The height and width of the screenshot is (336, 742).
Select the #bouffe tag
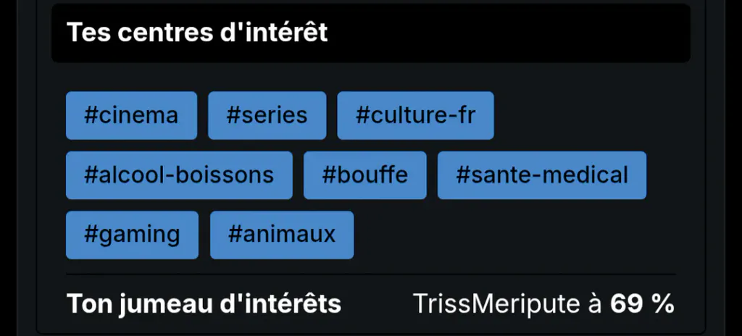(x=365, y=175)
